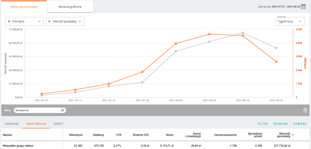Select the GRUPY REKLAM tab

click(x=36, y=124)
